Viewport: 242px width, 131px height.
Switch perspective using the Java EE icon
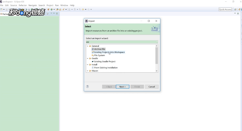point(239,9)
